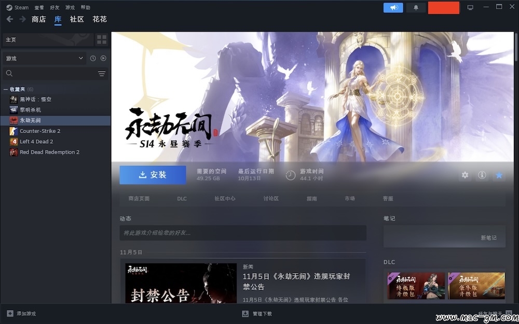Open the announcements megaphone button
Screen dimensions: 519x324
[x=393, y=8]
